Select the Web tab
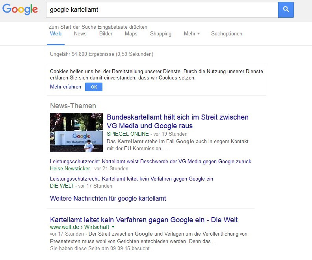The height and width of the screenshot is (260, 312). tap(56, 33)
